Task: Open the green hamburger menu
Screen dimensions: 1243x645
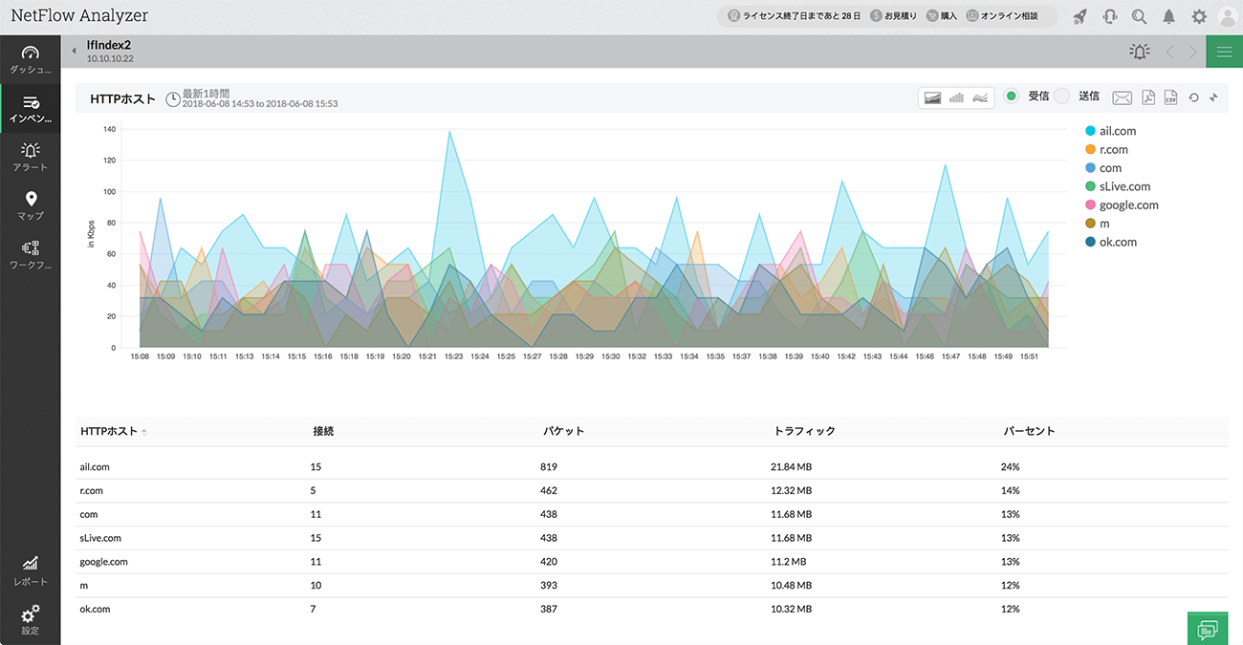Action: [1224, 52]
